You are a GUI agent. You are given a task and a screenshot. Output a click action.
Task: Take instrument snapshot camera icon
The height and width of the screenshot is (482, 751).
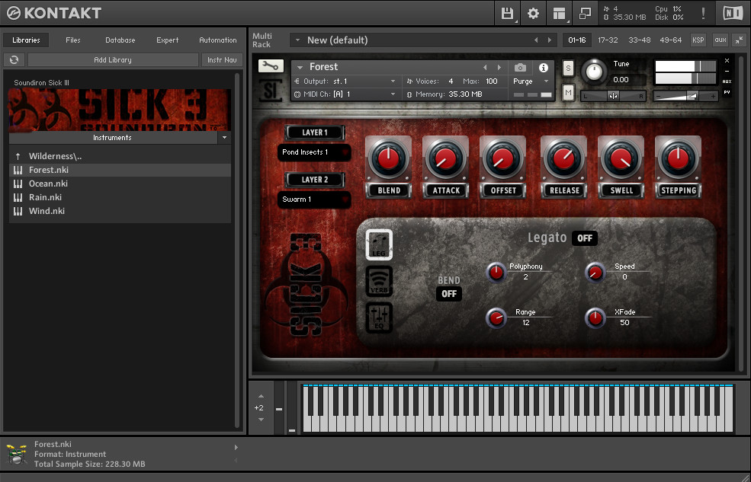coord(520,68)
